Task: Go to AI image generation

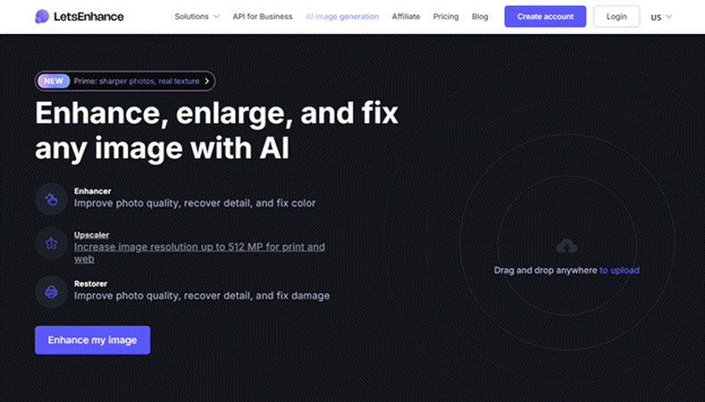Action: 342,17
